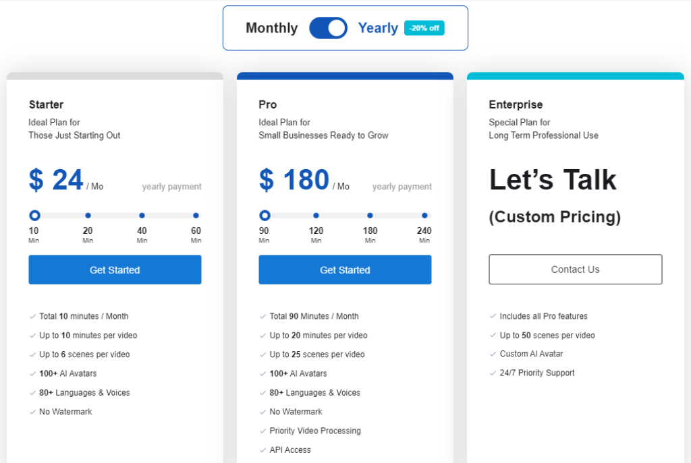Click Get Started under the Starter plan
This screenshot has height=463, width=691.
115,270
